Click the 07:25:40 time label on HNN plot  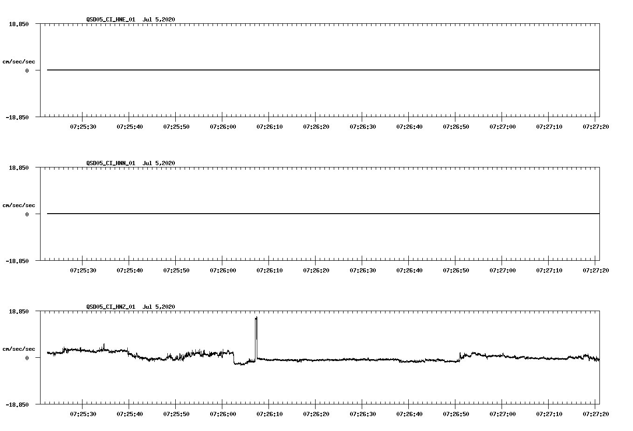[130, 270]
